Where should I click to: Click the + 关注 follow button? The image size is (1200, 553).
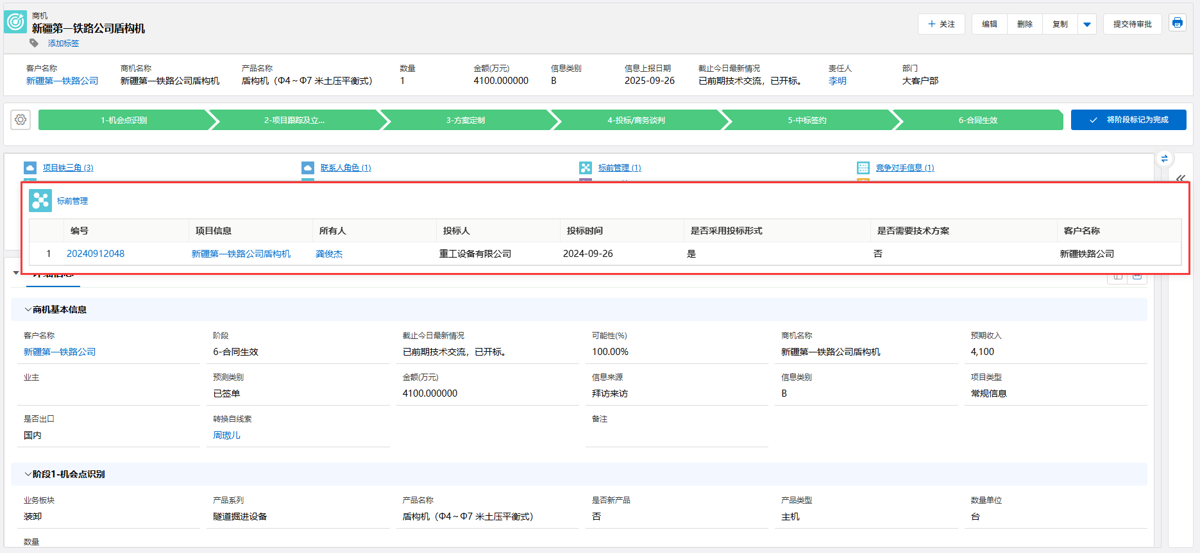941,24
